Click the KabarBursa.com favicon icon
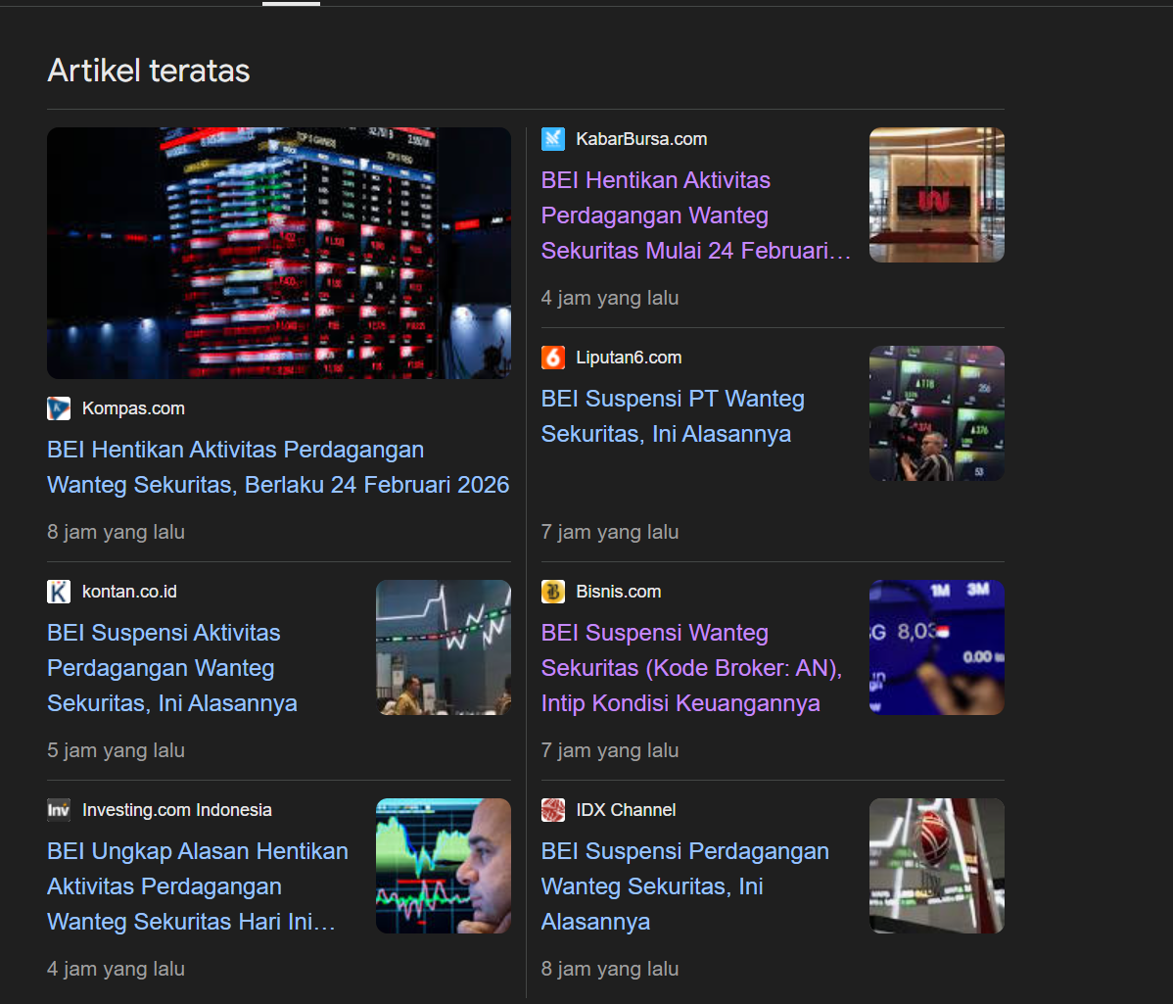Image resolution: width=1173 pixels, height=1004 pixels. click(553, 139)
